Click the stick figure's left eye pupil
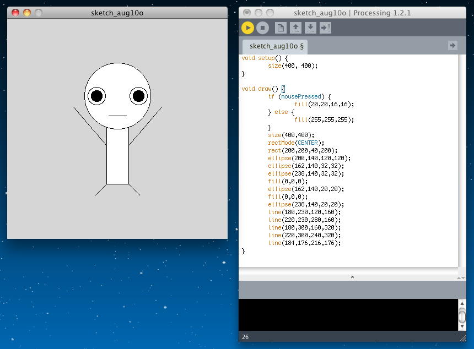474x349 pixels. (x=96, y=96)
